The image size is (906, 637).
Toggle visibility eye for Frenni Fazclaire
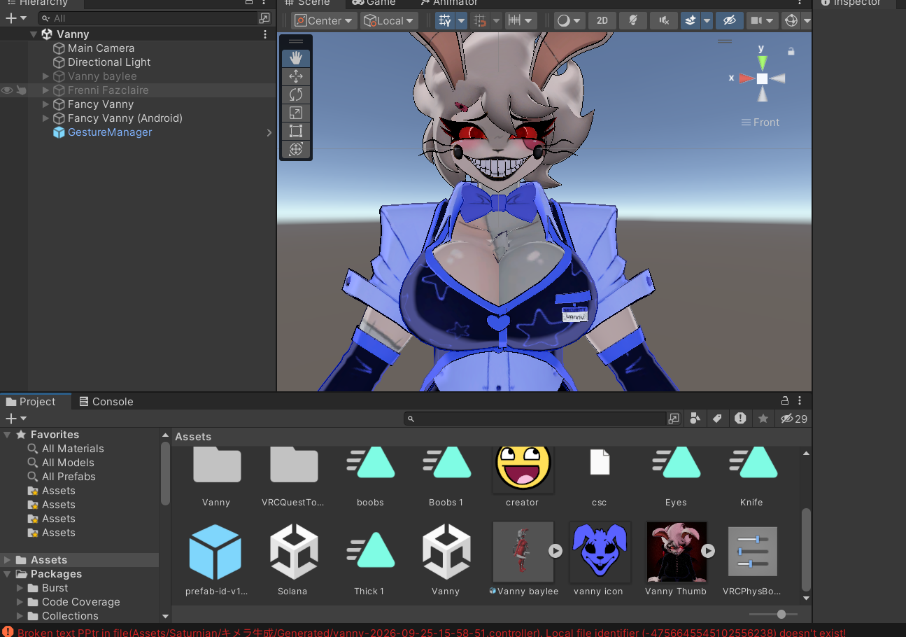point(7,90)
